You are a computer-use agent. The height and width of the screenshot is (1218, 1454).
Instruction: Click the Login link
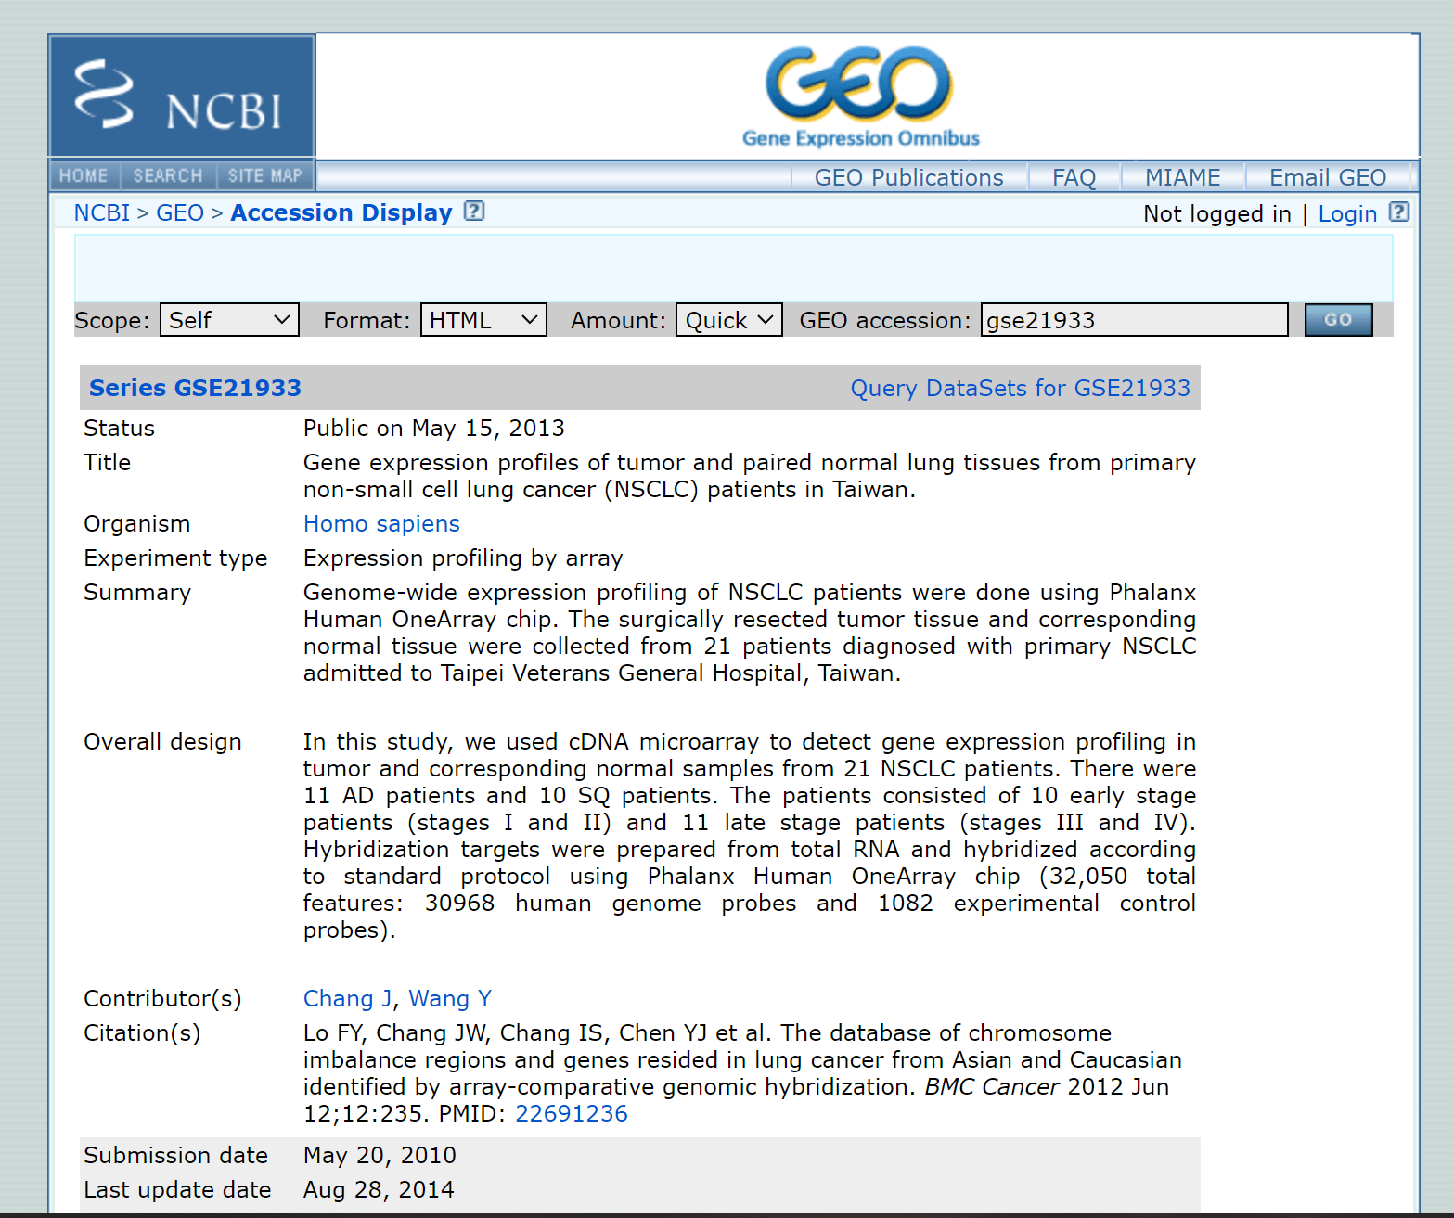point(1347,214)
